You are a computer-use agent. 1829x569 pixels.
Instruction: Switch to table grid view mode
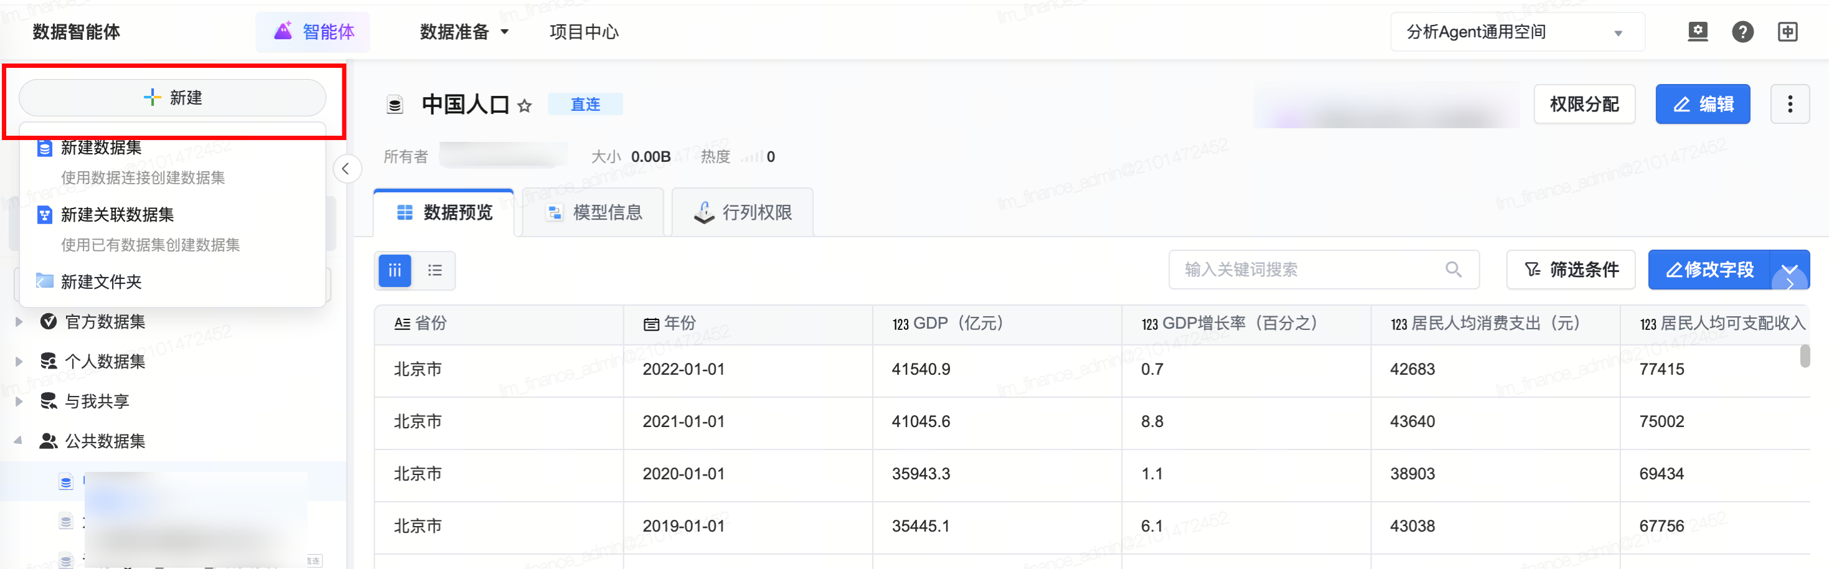tap(395, 271)
